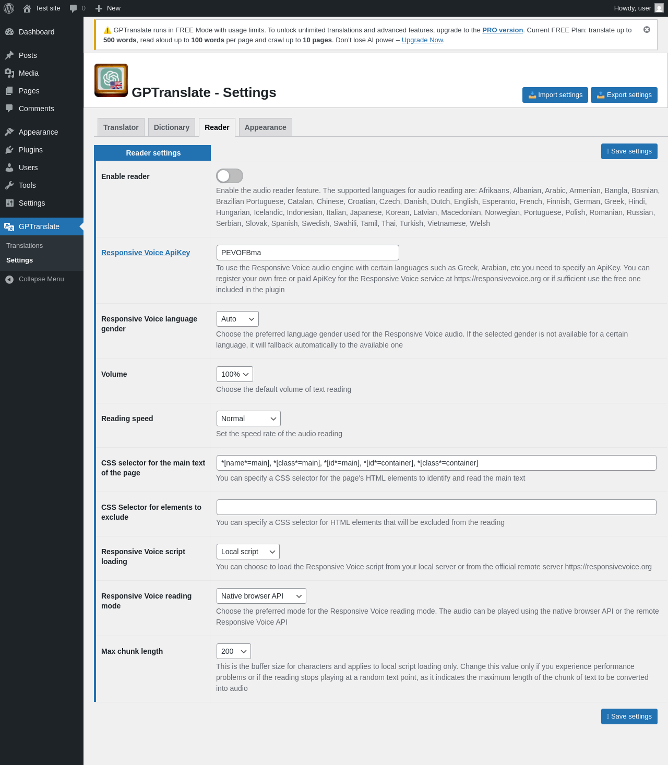668x765 pixels.
Task: Click the Collapse Menu arrow icon
Action: pyautogui.click(x=9, y=279)
